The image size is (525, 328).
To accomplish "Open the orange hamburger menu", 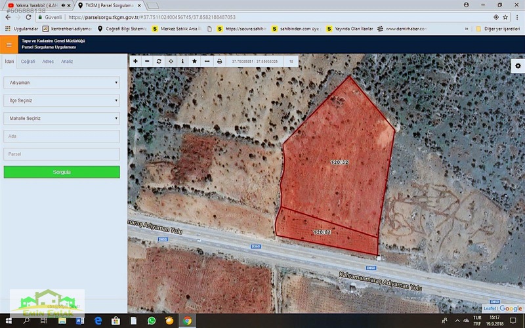I will [9, 45].
